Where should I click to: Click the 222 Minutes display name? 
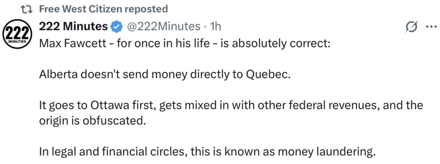pyautogui.click(x=73, y=26)
